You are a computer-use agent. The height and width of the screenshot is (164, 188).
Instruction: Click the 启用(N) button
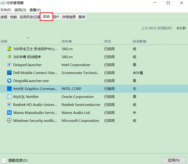174,160
